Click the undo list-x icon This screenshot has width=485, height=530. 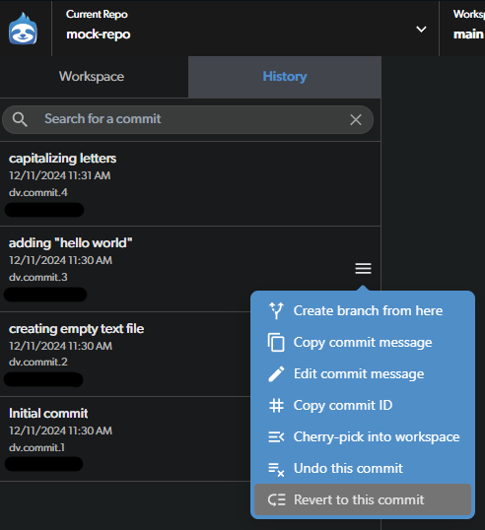[x=276, y=469]
